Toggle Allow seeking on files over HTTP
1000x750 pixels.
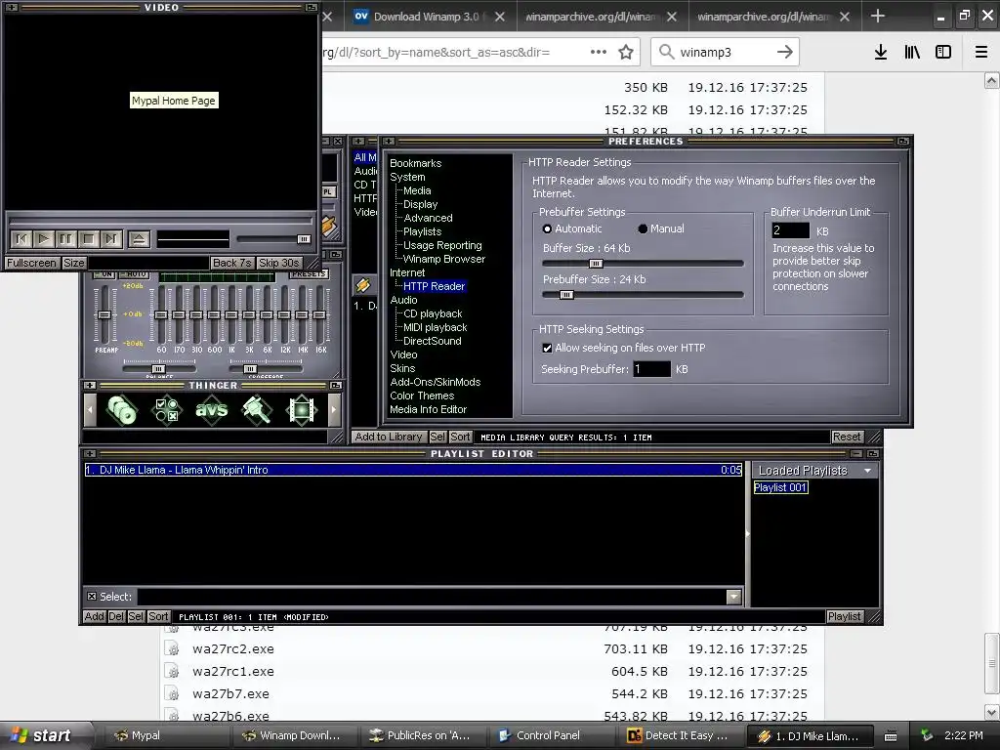click(547, 349)
